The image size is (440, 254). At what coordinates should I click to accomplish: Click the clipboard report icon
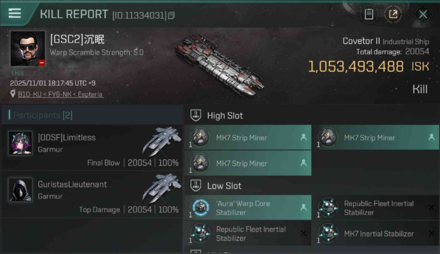pyautogui.click(x=369, y=14)
